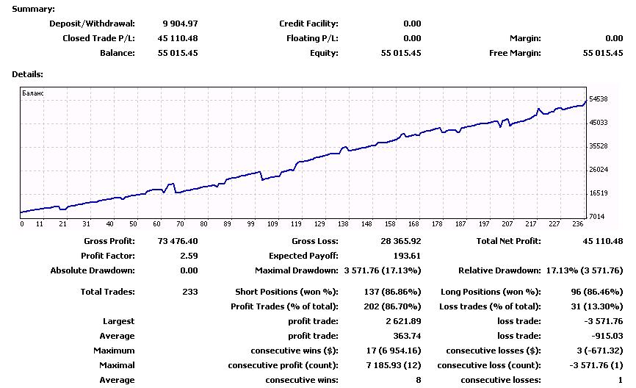Click the Баланс chart title label
This screenshot has height=388, width=636.
coord(33,93)
